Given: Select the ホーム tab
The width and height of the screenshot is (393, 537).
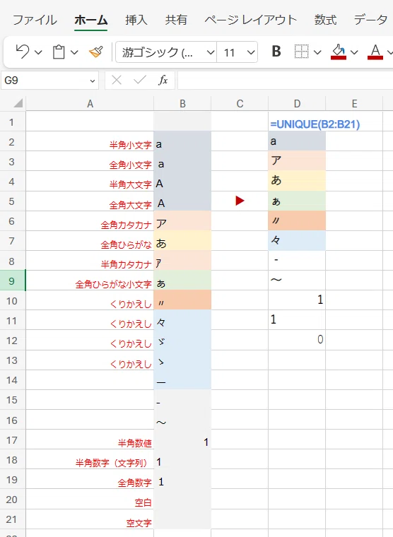Looking at the screenshot, I should [x=90, y=20].
